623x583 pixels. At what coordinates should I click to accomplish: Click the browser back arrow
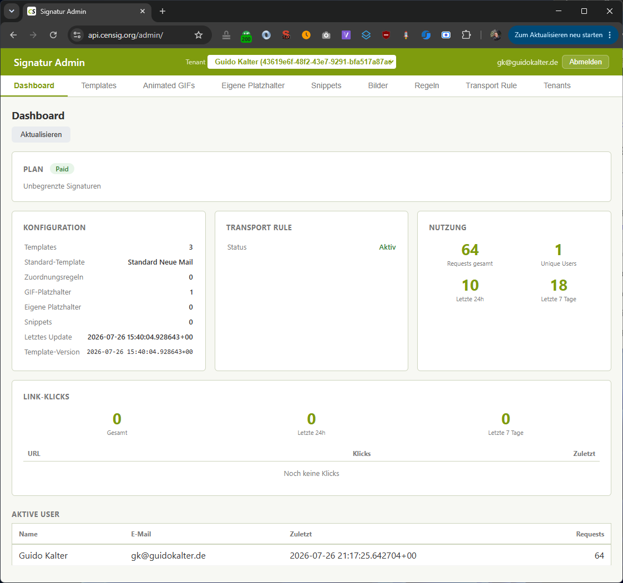pyautogui.click(x=13, y=35)
